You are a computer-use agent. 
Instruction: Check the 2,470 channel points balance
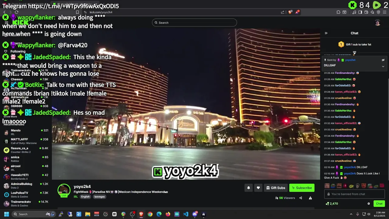coord(332,204)
